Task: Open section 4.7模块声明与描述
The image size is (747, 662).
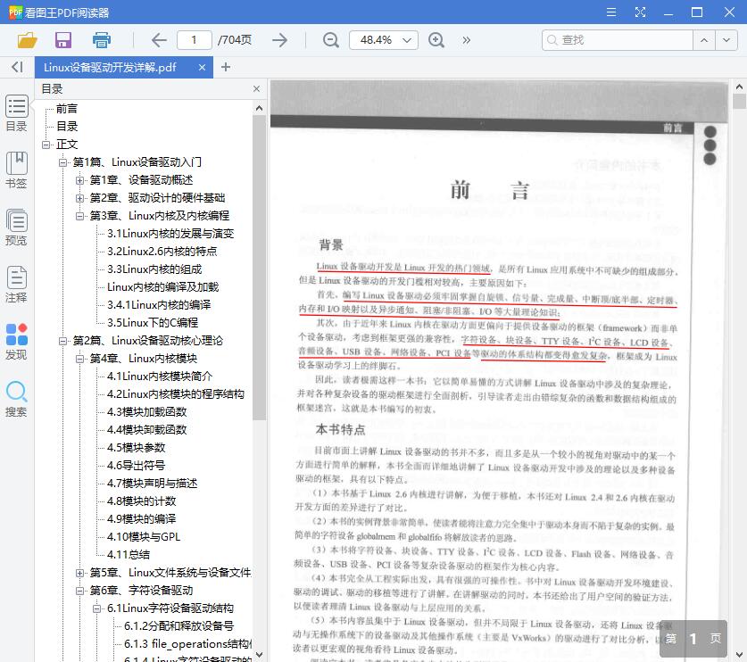Action: [152, 483]
